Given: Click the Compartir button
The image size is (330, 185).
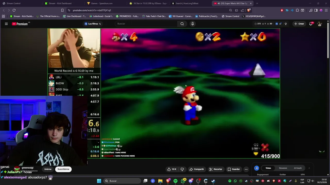Looking at the screenshot, I should click(x=196, y=169).
